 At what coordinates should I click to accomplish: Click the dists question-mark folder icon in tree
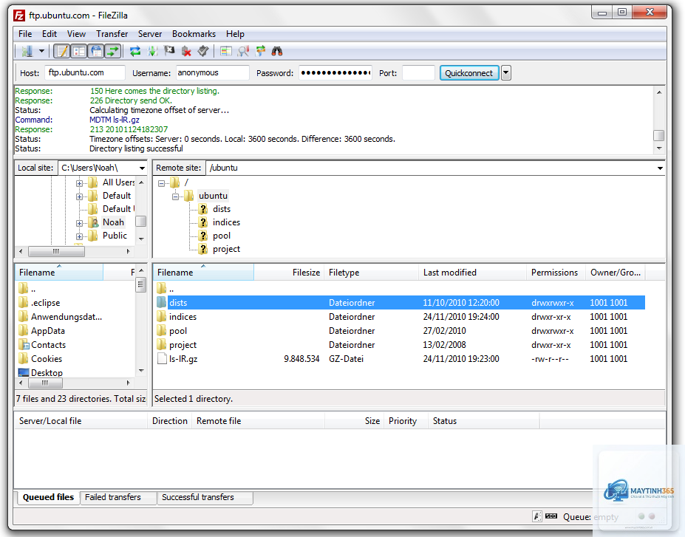[203, 209]
